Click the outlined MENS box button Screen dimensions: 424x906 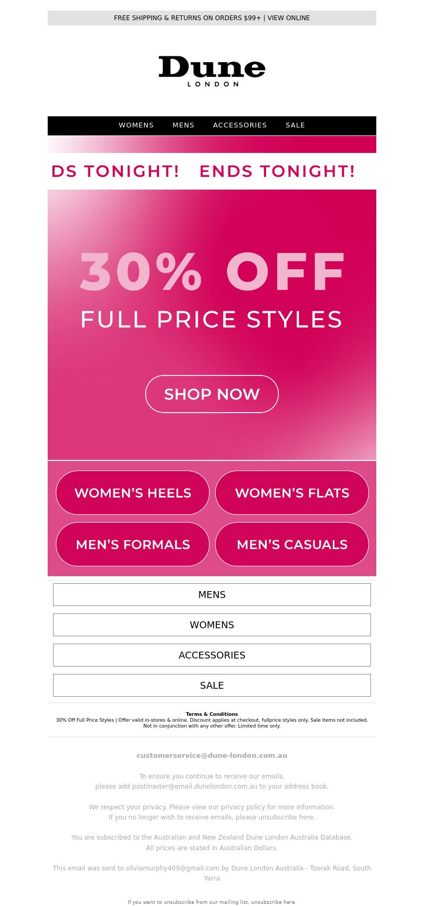pyautogui.click(x=212, y=595)
